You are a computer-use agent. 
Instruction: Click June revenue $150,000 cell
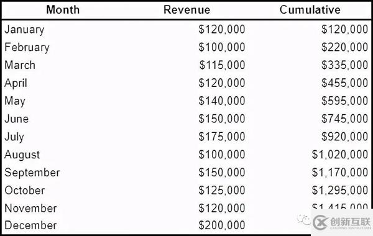(222, 119)
